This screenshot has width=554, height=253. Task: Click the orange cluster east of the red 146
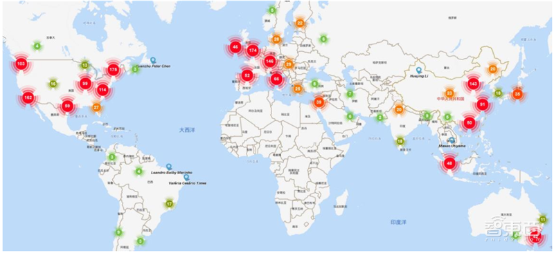pos(289,64)
